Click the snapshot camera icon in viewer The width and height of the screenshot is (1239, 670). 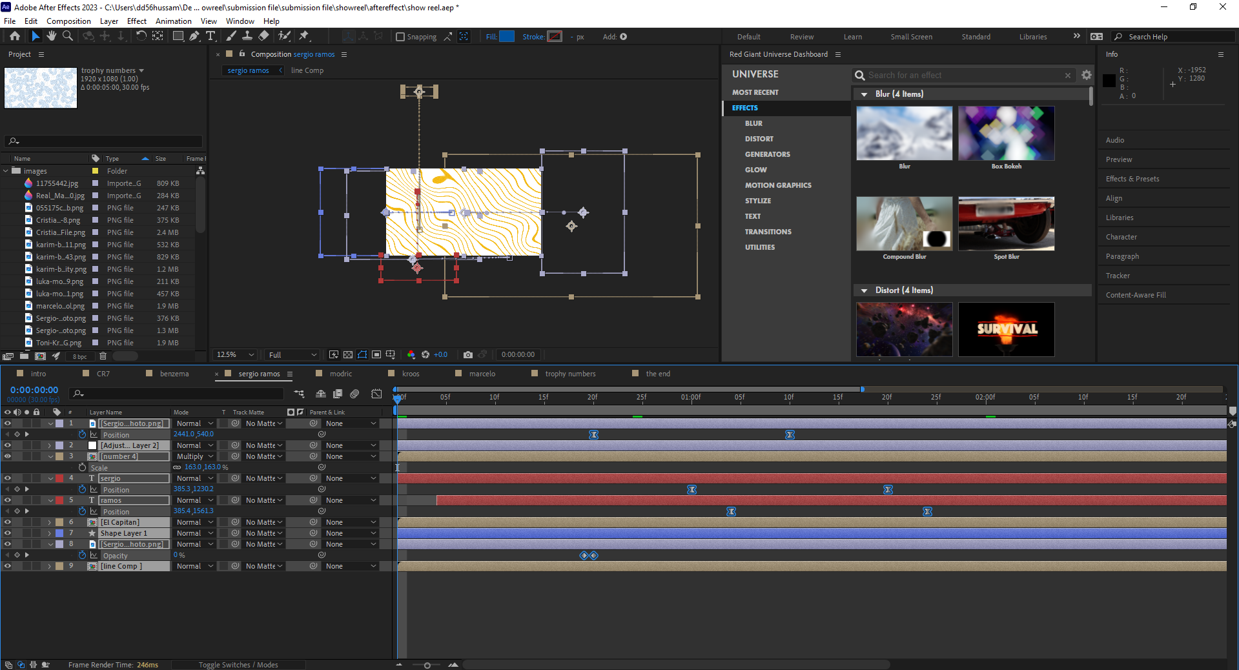[468, 354]
